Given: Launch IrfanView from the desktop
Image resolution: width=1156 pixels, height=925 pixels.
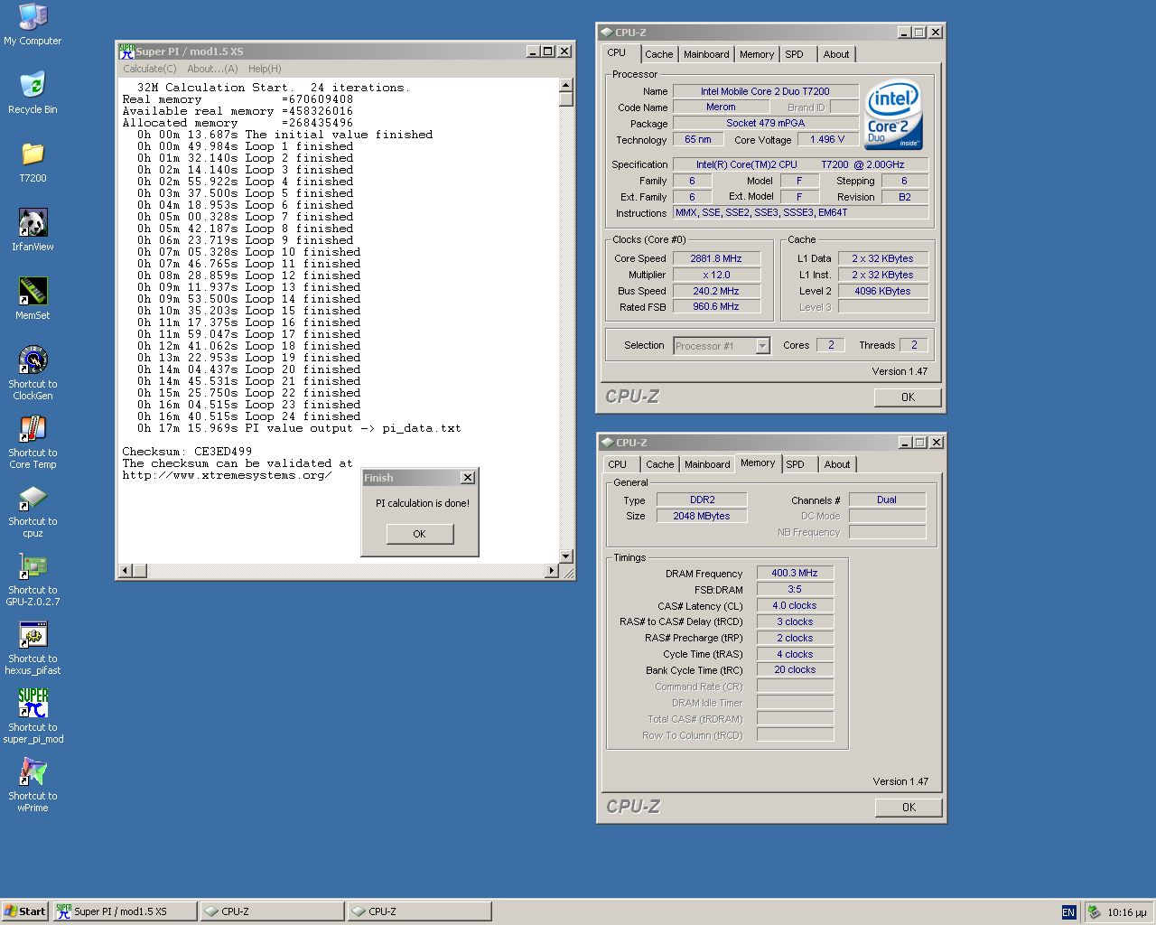Looking at the screenshot, I should coord(33,229).
